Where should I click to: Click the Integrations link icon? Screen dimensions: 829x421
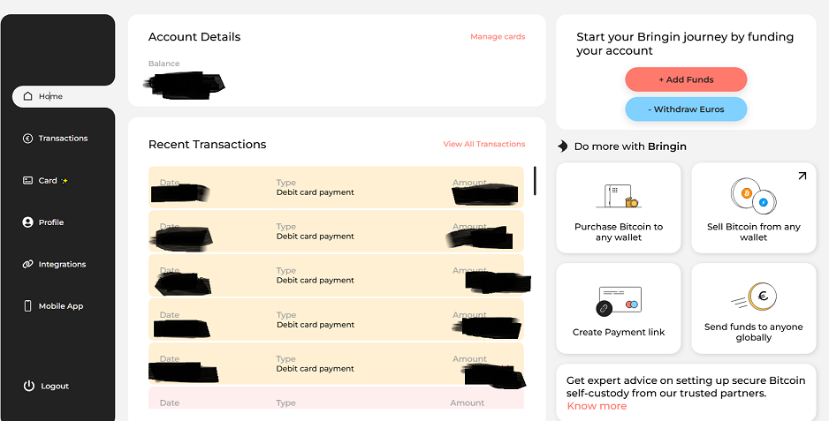coord(27,264)
